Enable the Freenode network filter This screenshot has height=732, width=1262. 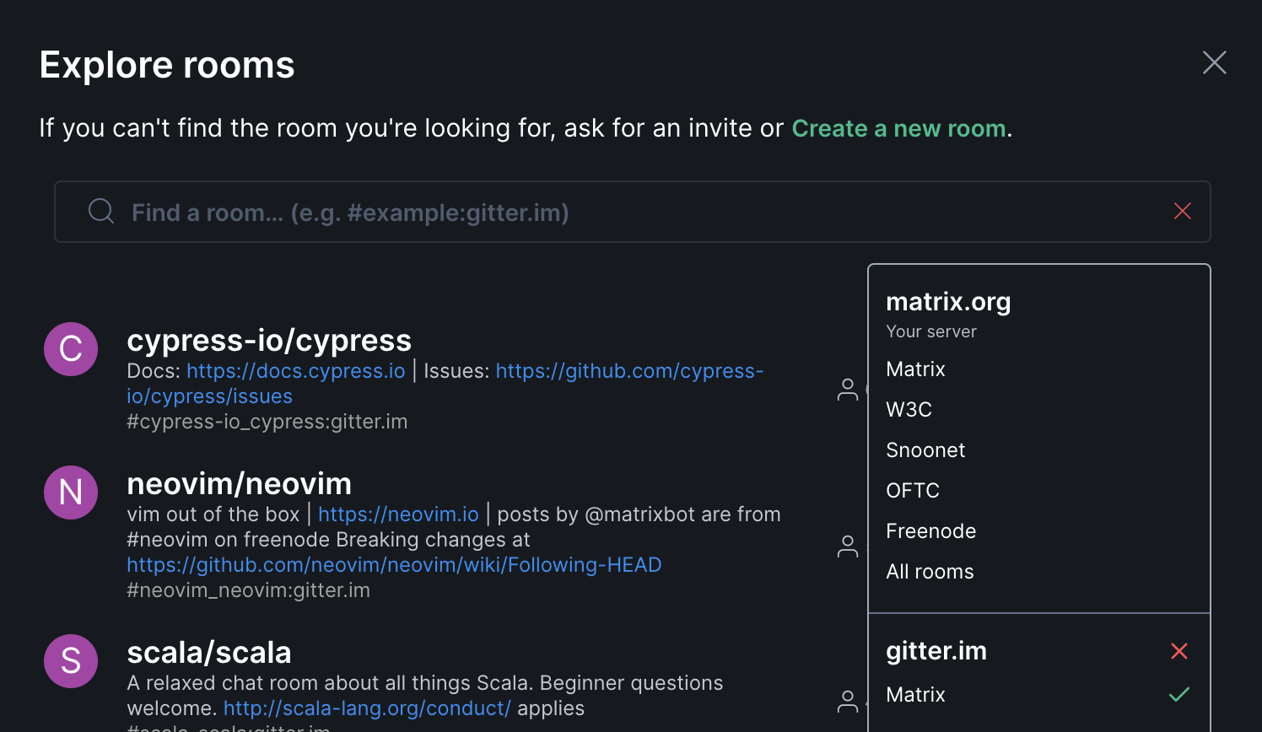[930, 530]
